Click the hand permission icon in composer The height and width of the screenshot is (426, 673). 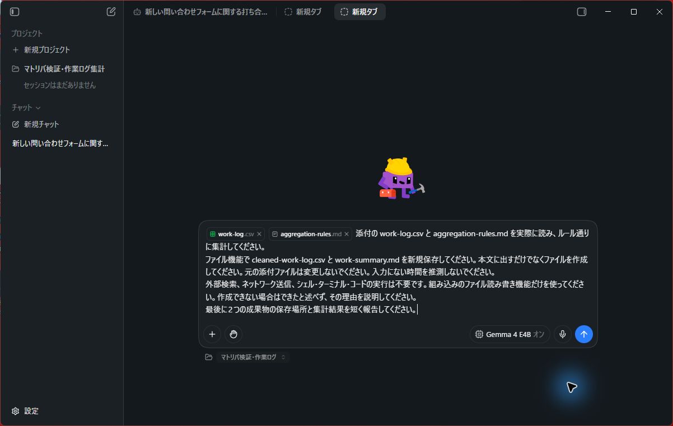coord(233,334)
